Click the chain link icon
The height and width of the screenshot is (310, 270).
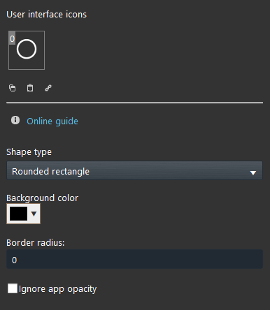pyautogui.click(x=48, y=88)
